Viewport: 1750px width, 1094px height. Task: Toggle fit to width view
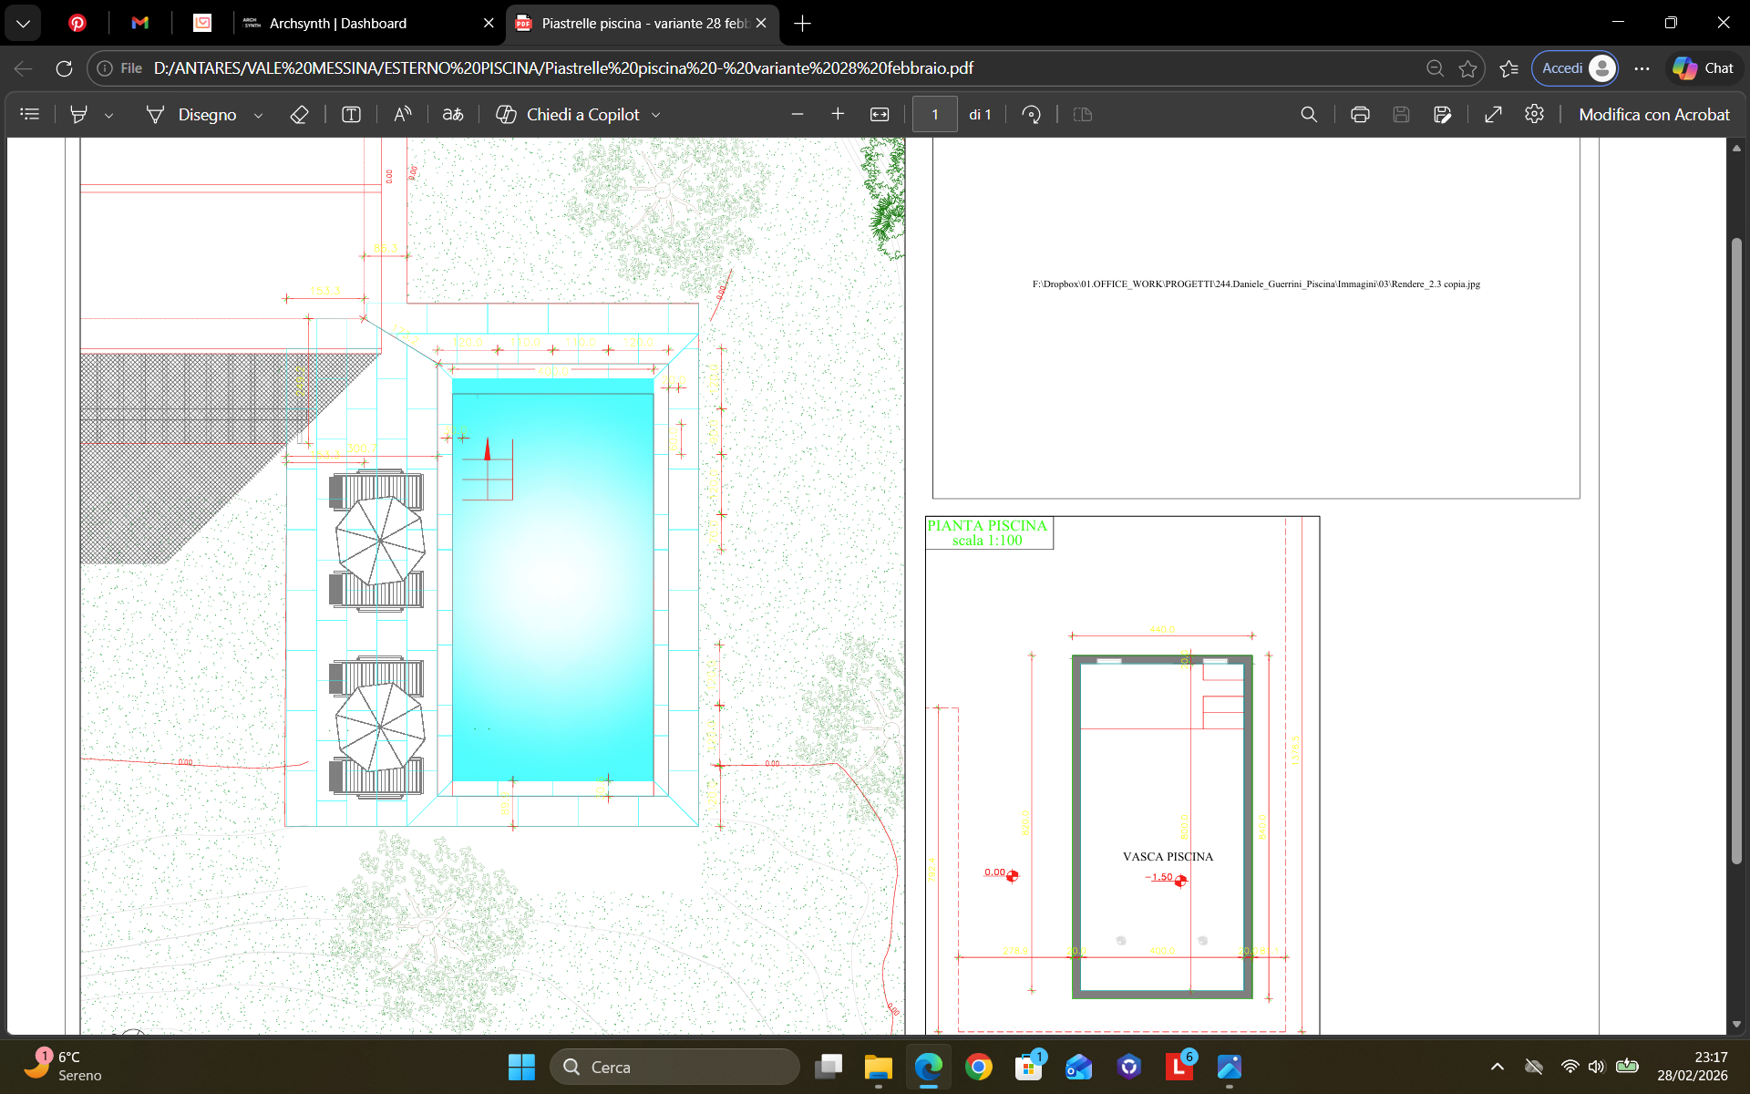880,115
